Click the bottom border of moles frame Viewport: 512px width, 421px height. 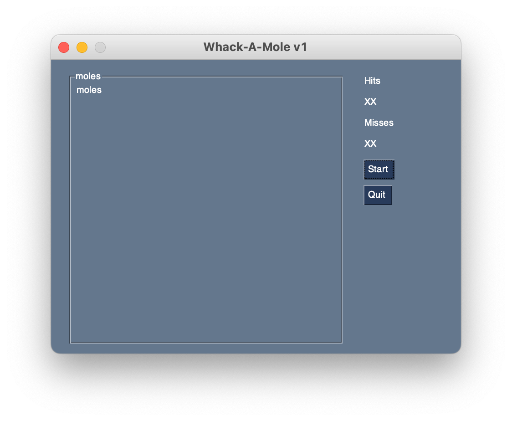point(206,343)
